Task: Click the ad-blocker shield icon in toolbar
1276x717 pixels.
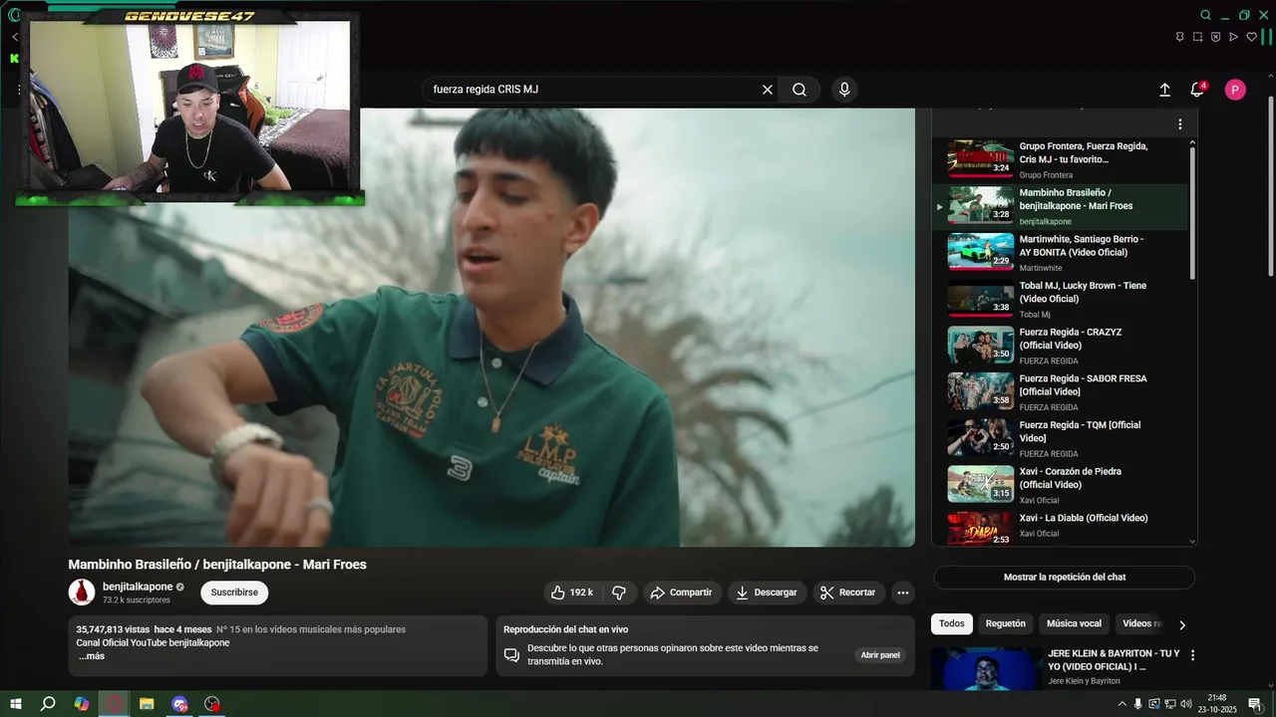Action: (1215, 37)
